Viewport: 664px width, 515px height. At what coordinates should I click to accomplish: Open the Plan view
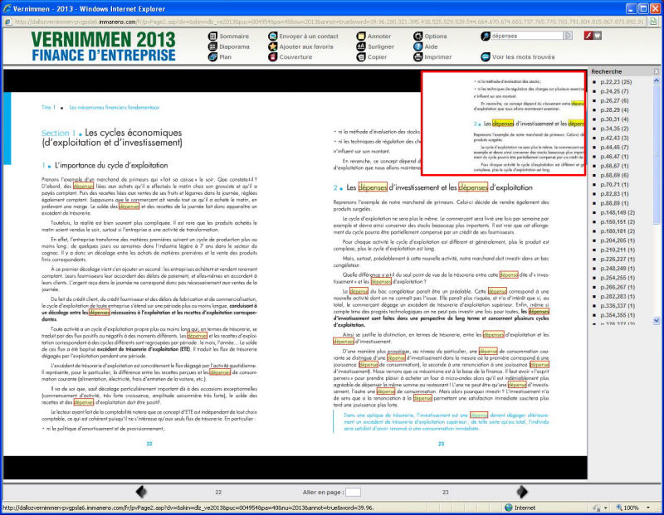point(220,56)
